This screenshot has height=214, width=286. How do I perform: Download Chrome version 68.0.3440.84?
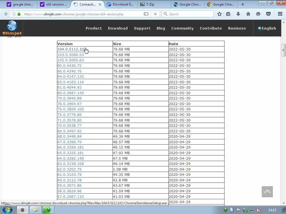(x=69, y=137)
